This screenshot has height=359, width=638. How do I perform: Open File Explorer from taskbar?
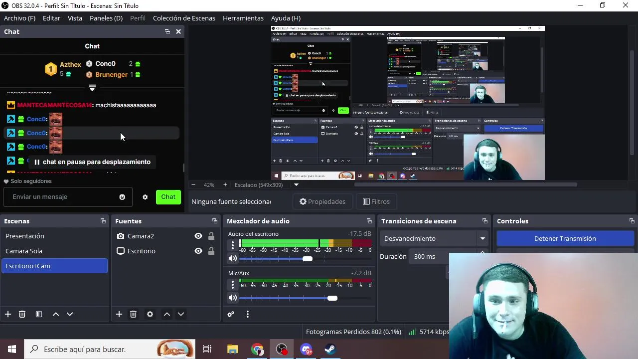[232, 349]
